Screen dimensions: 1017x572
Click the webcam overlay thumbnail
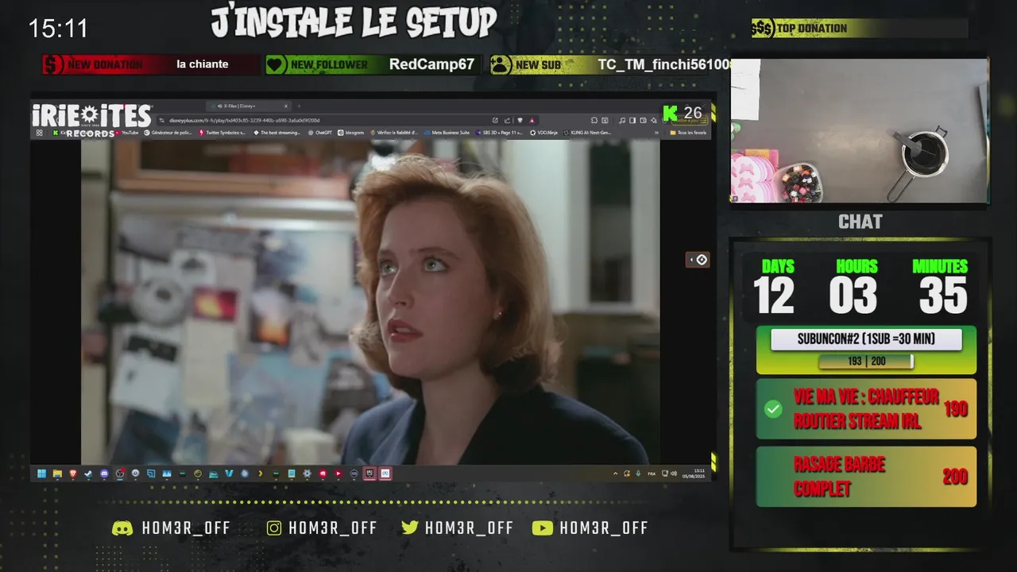(x=859, y=130)
